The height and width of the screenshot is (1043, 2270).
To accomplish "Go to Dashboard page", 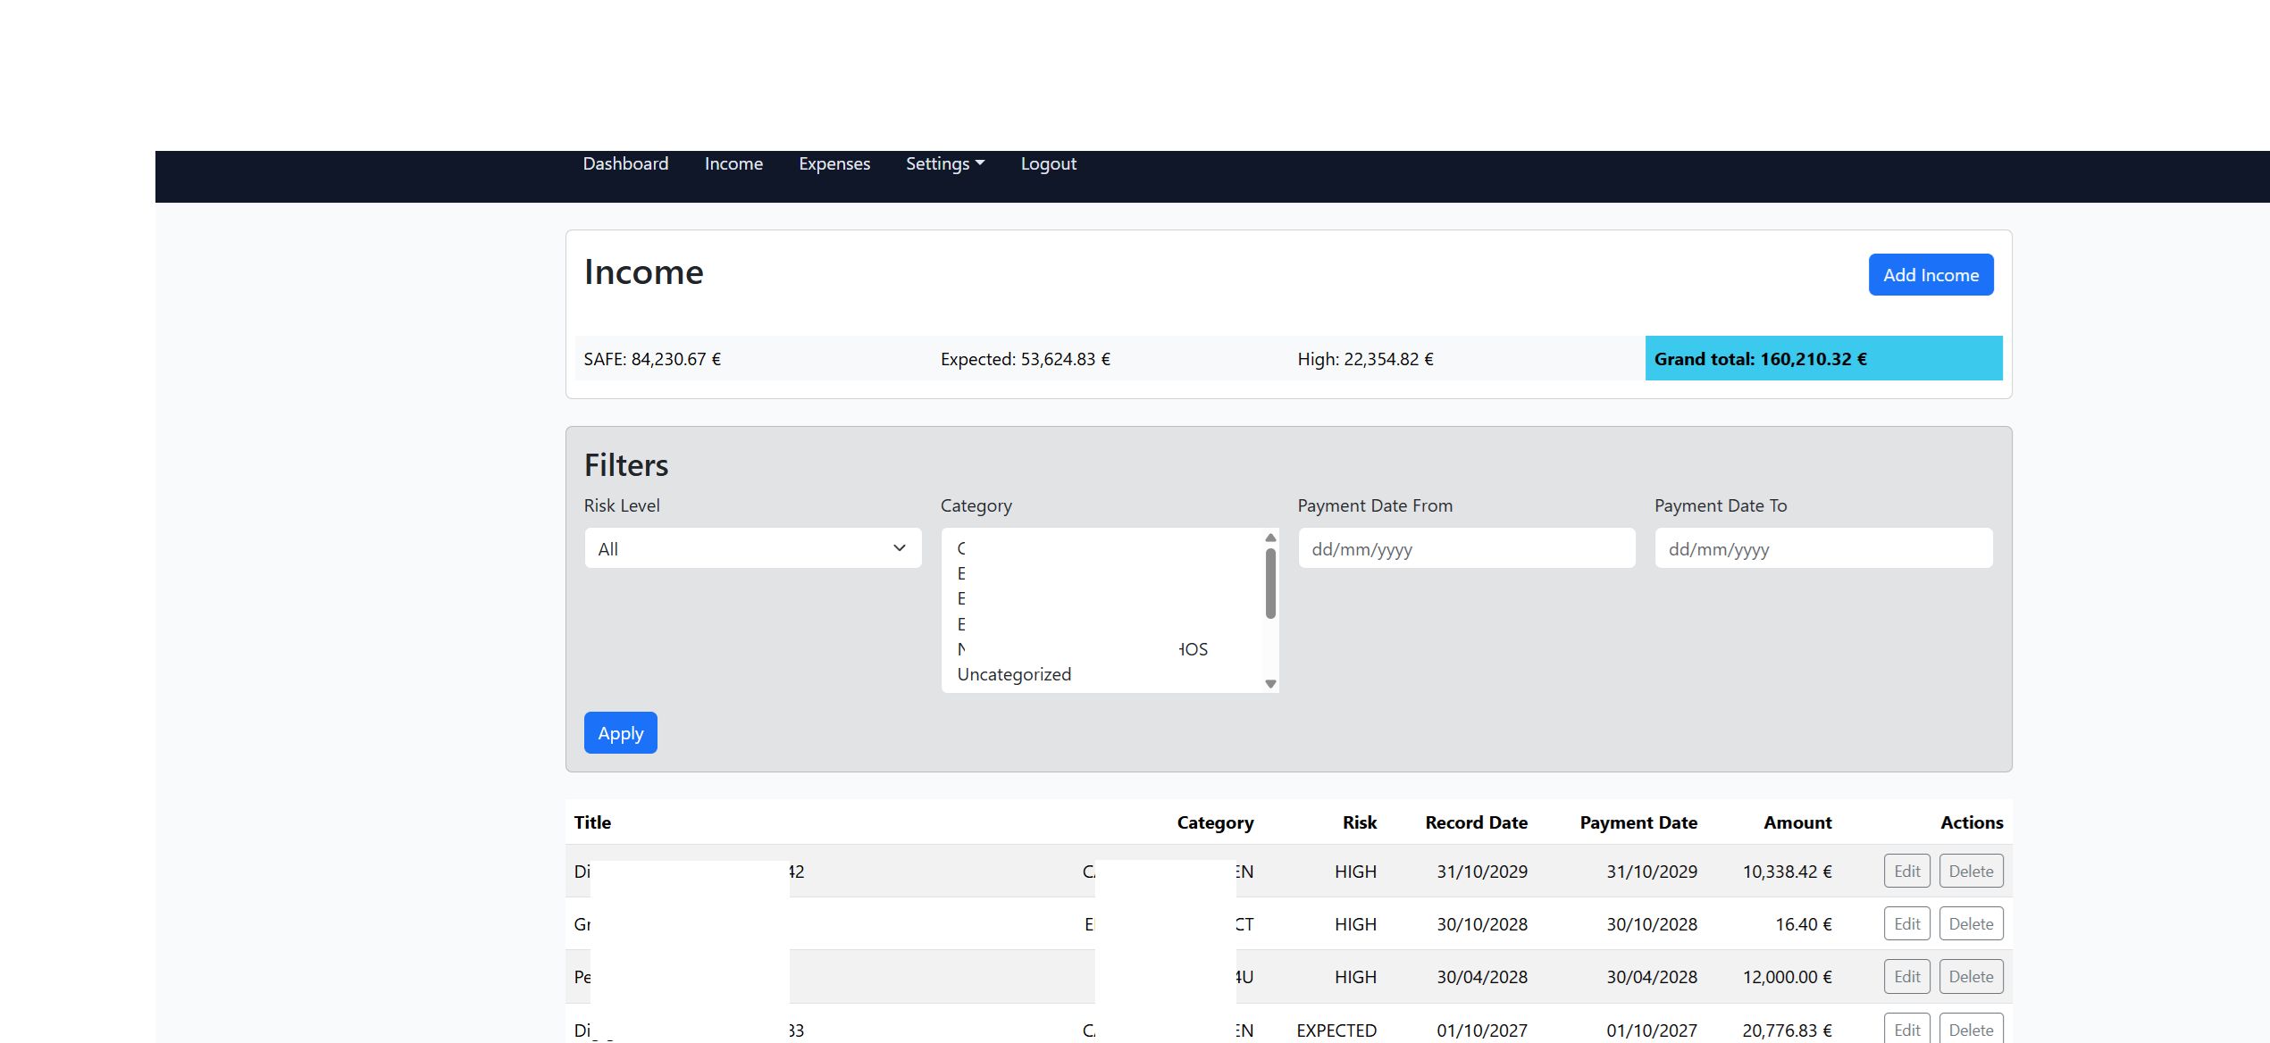I will (x=625, y=163).
